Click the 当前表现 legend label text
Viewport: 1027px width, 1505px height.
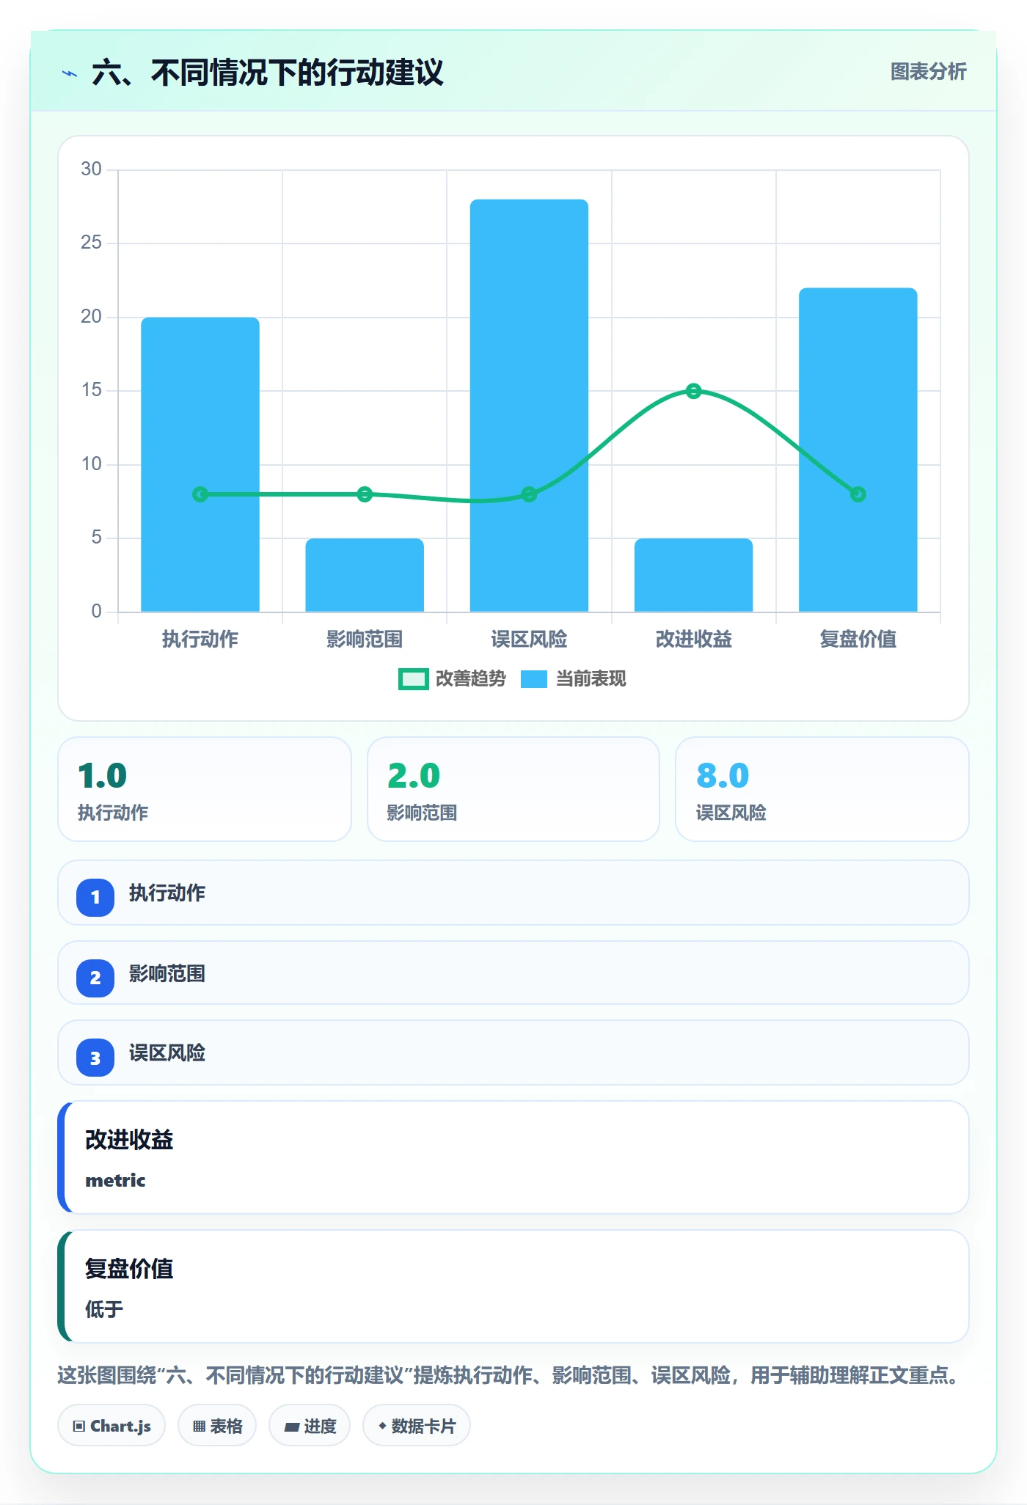tap(591, 679)
